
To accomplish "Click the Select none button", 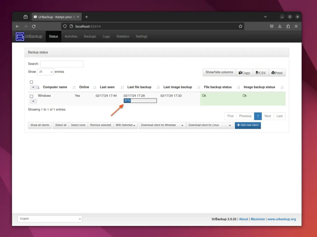I will (78, 125).
